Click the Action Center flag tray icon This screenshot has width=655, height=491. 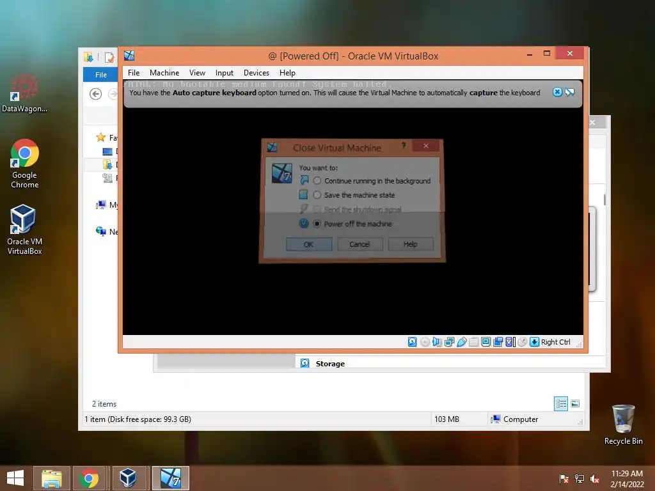[564, 479]
